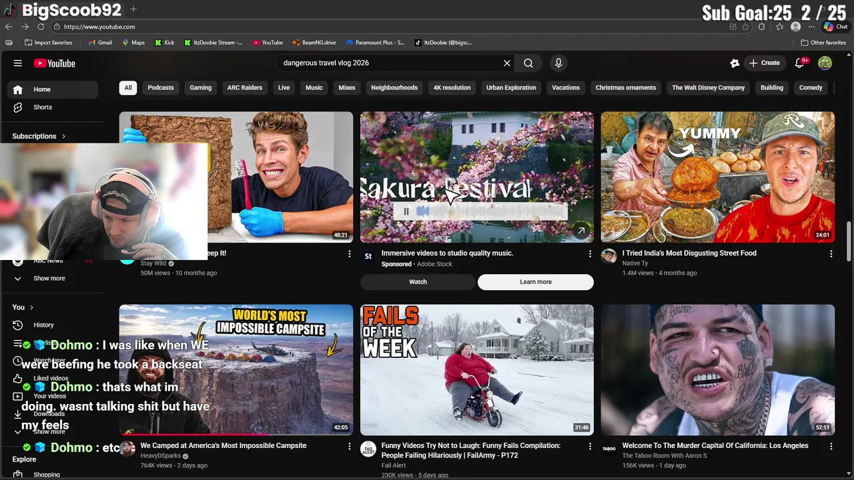Select the Gaming chip

point(200,88)
